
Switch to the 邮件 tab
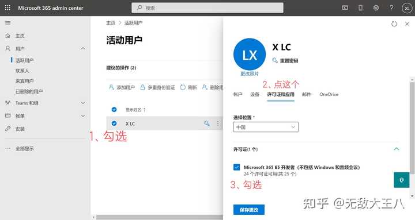coord(307,94)
